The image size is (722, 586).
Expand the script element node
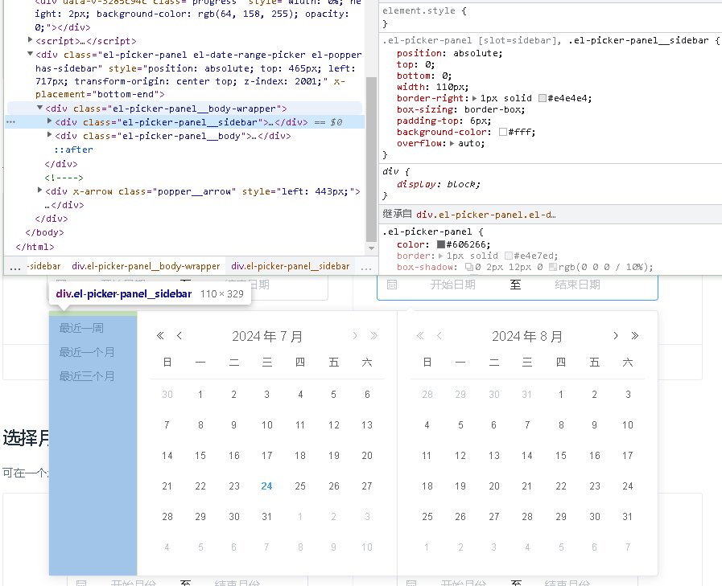pos(30,40)
